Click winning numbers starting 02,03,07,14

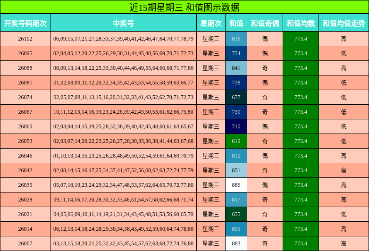(x=123, y=141)
